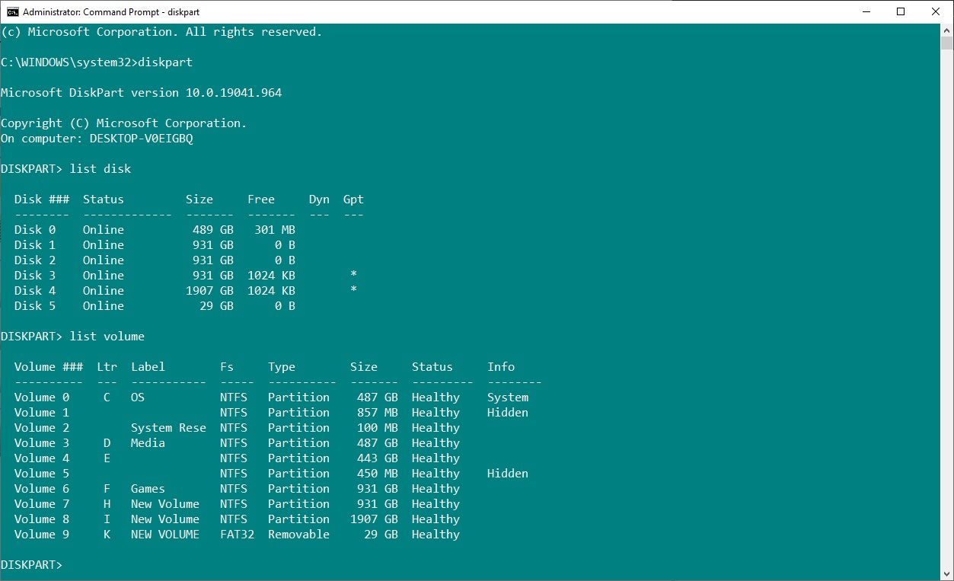Click the 'Dyn' column header
The height and width of the screenshot is (581, 954).
click(x=319, y=200)
